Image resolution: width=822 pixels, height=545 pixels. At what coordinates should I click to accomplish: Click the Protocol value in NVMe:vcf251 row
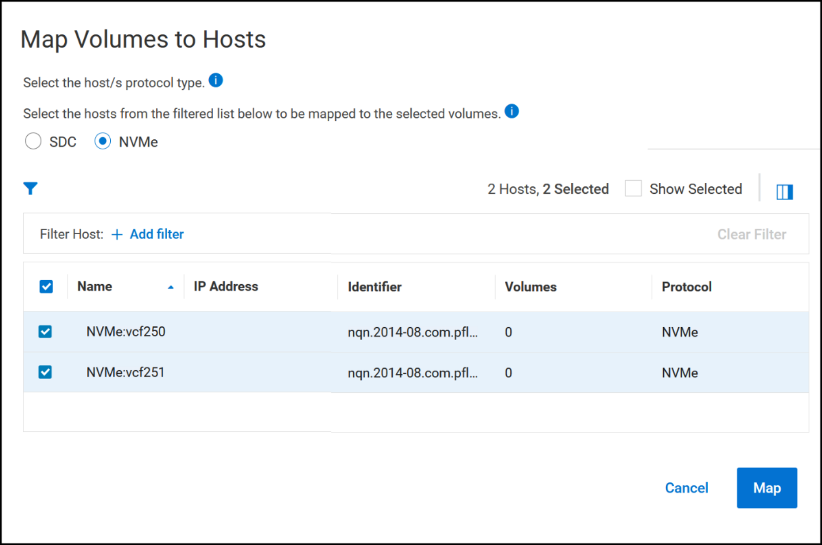pos(680,373)
